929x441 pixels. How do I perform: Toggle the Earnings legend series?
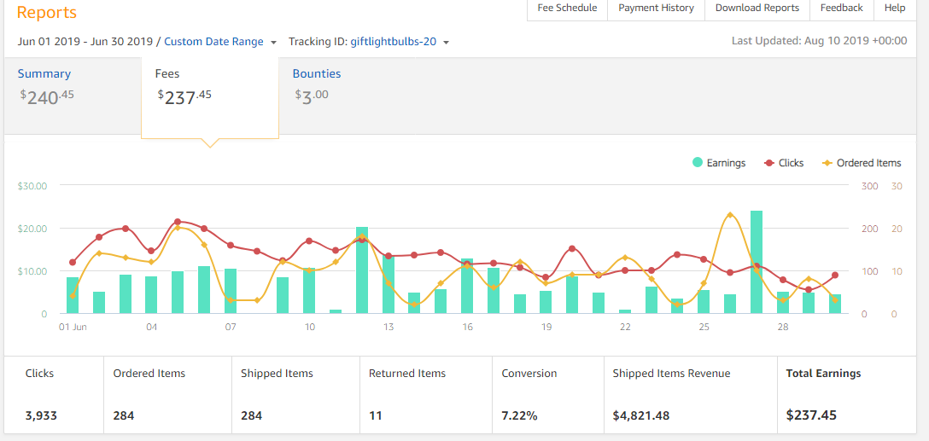pos(719,163)
